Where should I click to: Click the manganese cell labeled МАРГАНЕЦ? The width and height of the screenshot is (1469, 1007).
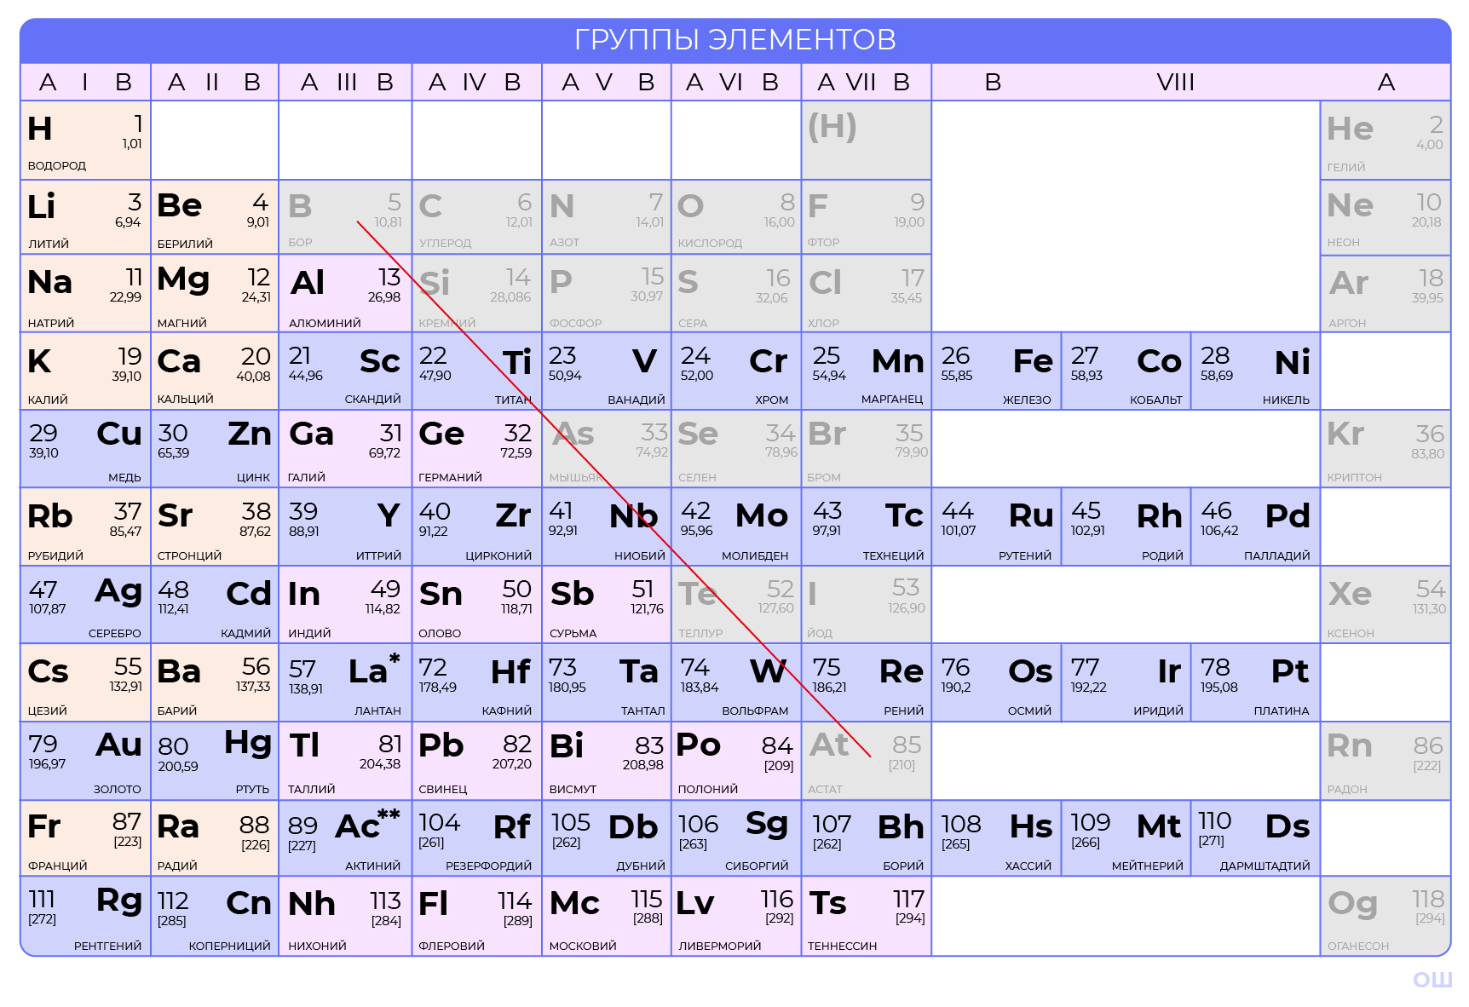[867, 371]
